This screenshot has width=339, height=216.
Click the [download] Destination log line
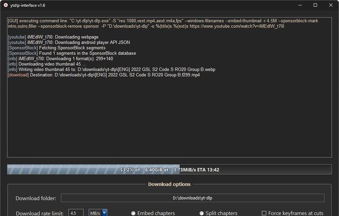[x=104, y=75]
